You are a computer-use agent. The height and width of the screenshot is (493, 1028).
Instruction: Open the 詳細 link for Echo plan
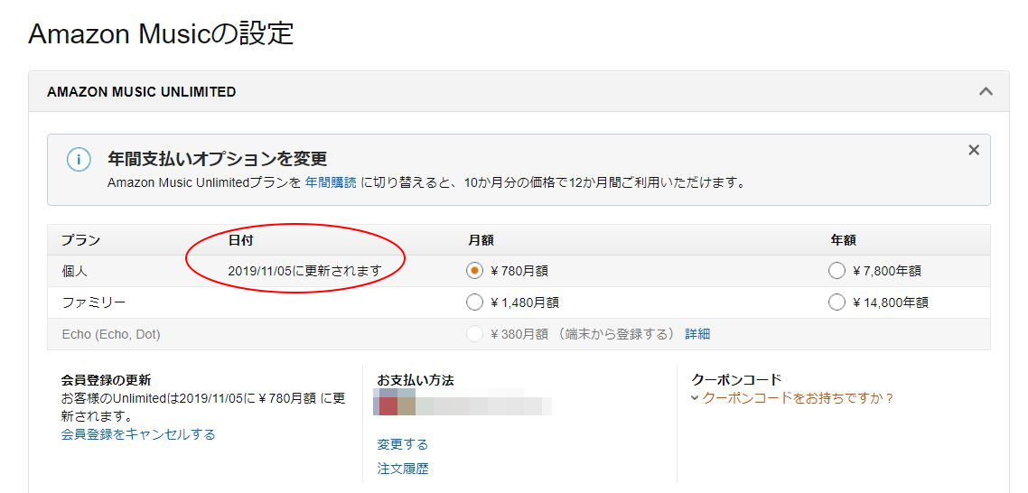click(697, 334)
